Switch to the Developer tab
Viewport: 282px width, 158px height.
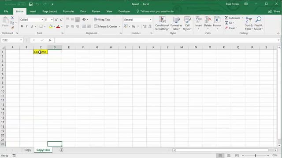pos(124,11)
